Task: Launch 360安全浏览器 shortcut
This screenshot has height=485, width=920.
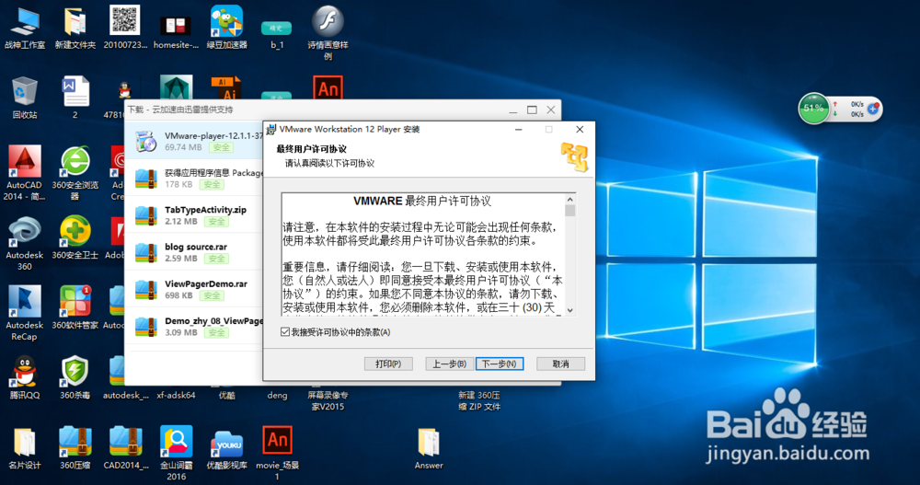Action: pyautogui.click(x=75, y=173)
